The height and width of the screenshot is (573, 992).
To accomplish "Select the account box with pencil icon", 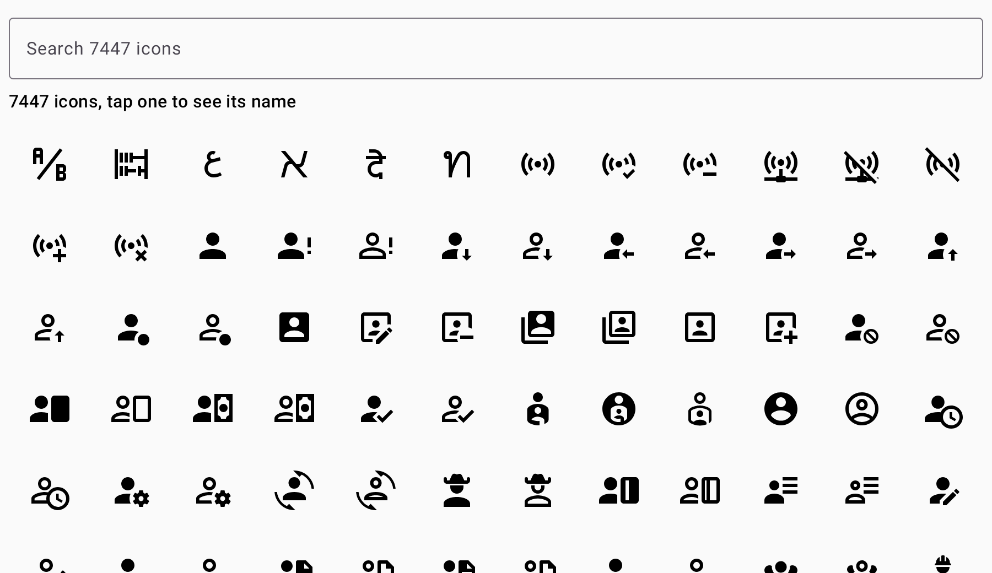I will pyautogui.click(x=376, y=328).
